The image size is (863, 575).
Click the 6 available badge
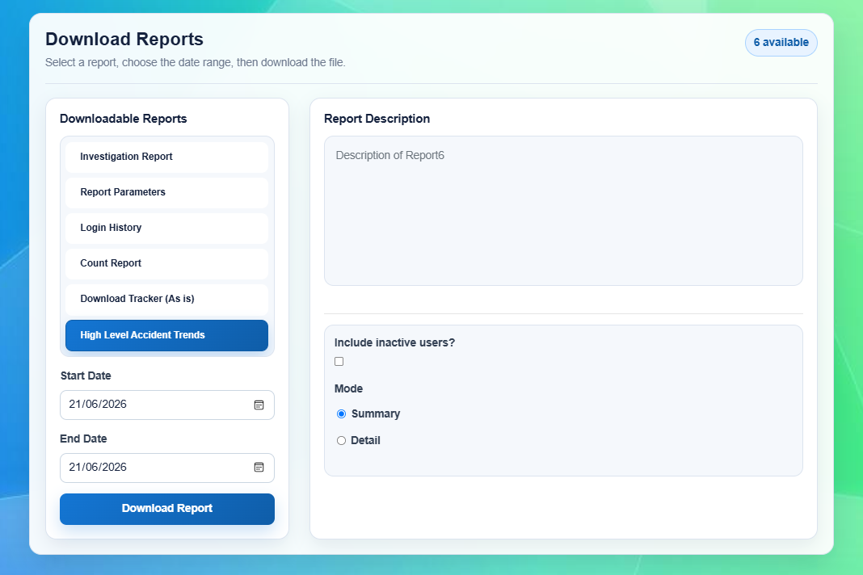[x=781, y=42]
